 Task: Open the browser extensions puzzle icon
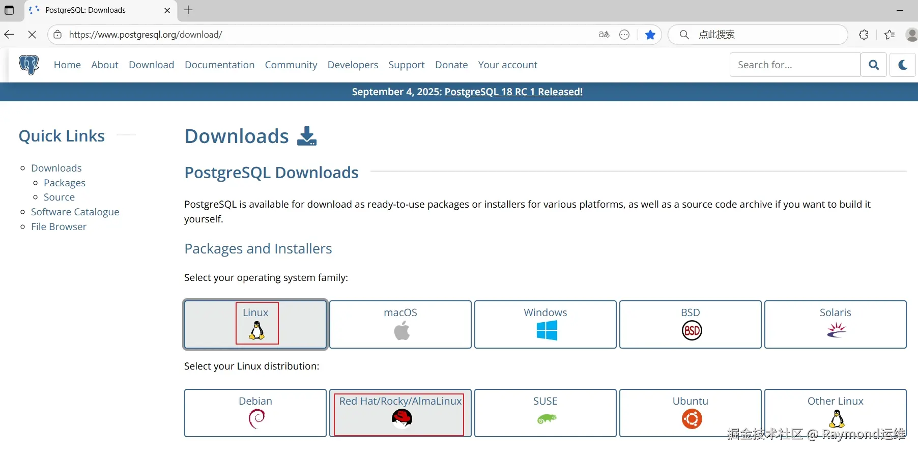coord(864,35)
